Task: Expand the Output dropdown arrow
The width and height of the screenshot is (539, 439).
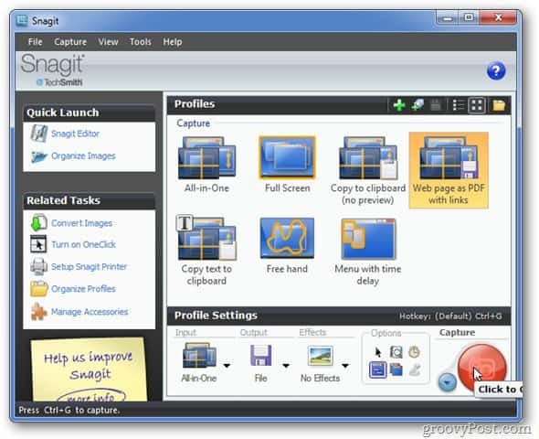Action: (286, 365)
